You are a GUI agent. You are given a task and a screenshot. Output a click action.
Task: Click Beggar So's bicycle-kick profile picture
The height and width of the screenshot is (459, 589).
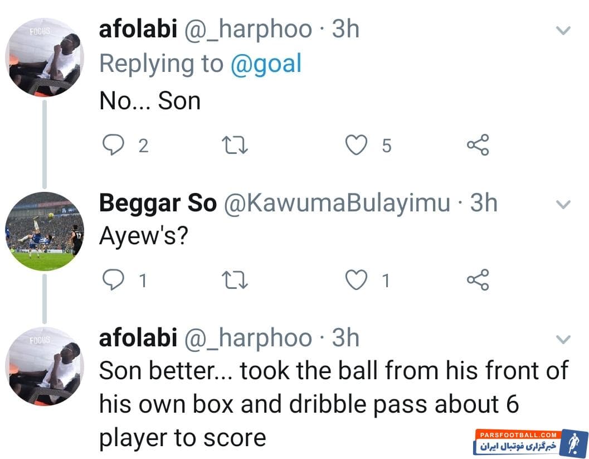[x=45, y=231]
